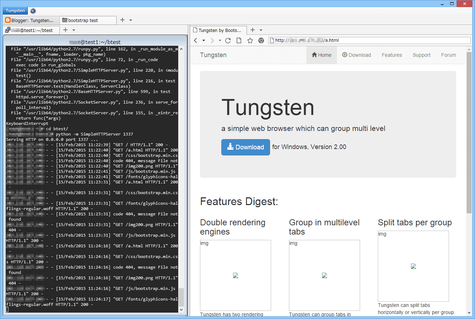475x319 pixels.
Task: Go back with the back arrow
Action: pos(196,40)
